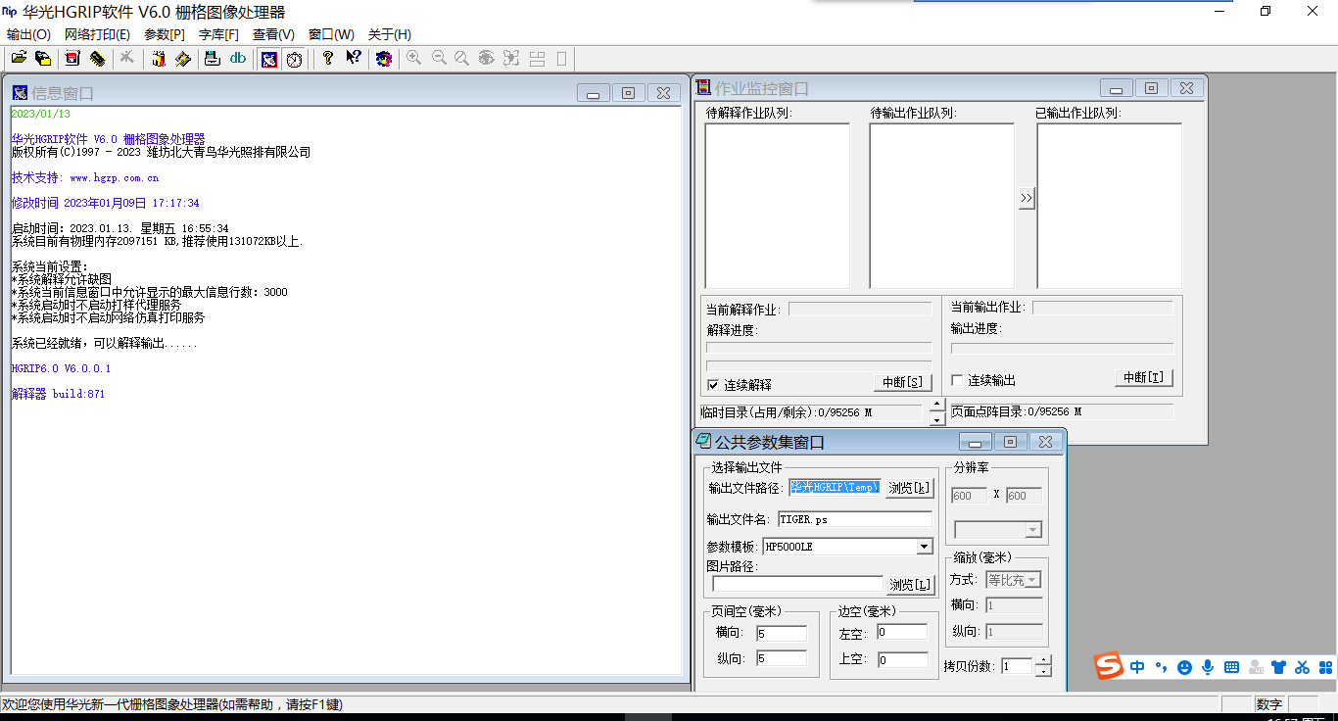The height and width of the screenshot is (721, 1338).
Task: Click the 中断[T] button
Action: click(x=1144, y=377)
